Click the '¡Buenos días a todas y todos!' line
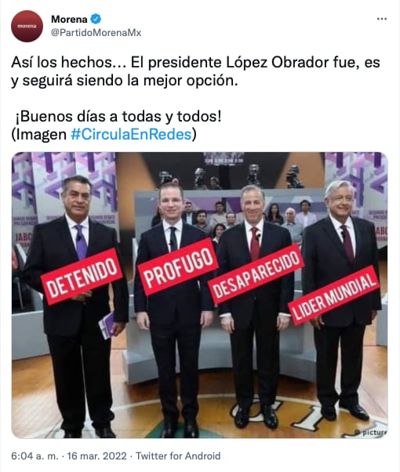The image size is (400, 472). point(118,117)
